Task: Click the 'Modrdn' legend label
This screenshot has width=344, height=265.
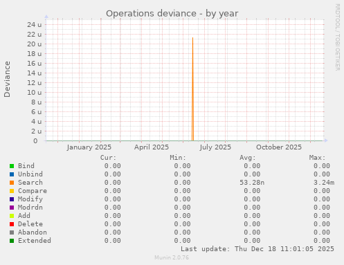Action: coord(30,208)
